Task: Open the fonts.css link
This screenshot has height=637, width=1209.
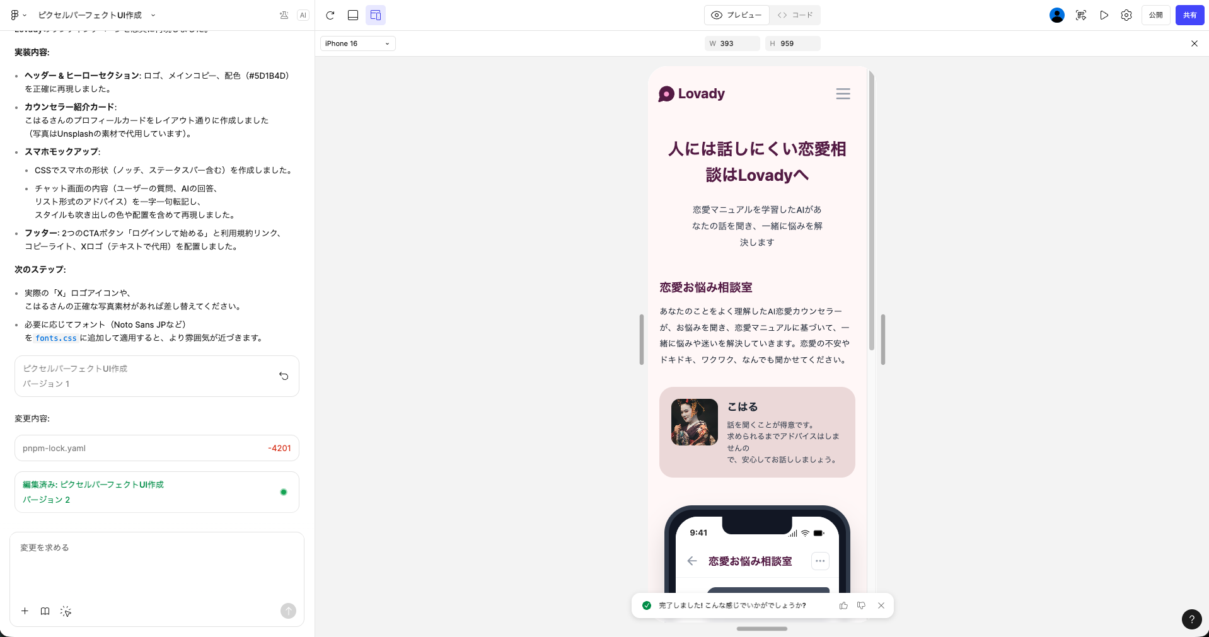Action: (x=56, y=338)
